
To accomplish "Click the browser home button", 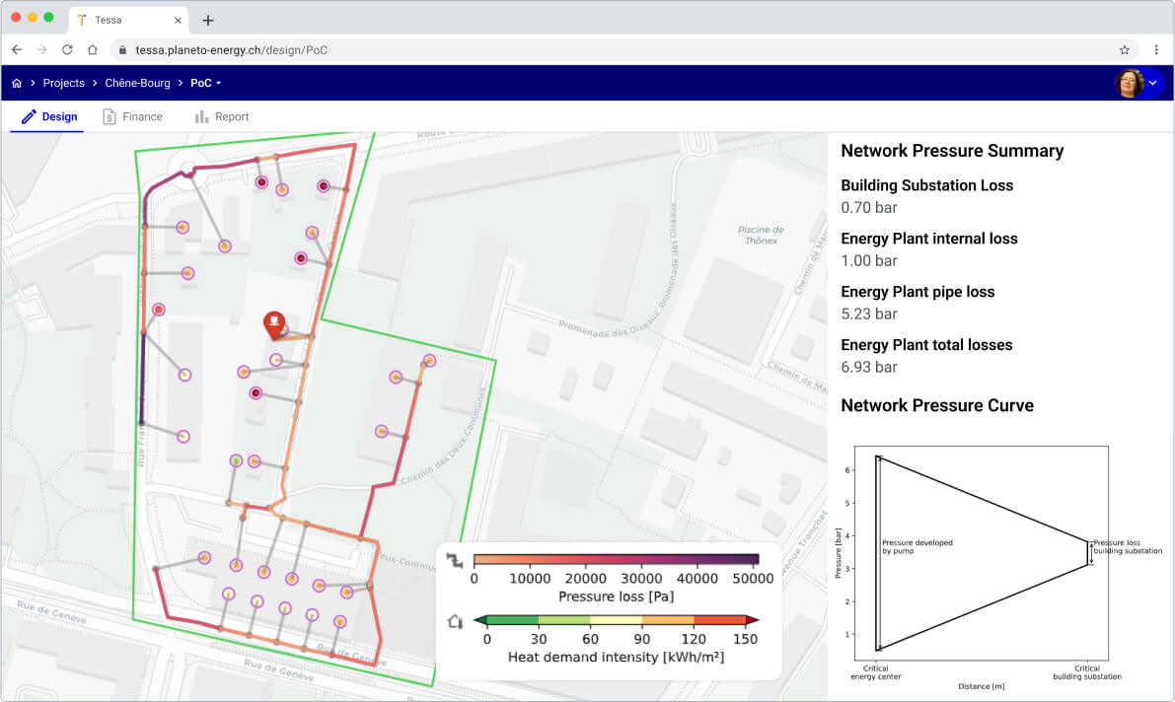I will coord(93,49).
